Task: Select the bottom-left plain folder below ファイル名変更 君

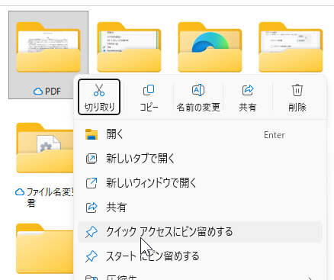Action: tap(45, 249)
